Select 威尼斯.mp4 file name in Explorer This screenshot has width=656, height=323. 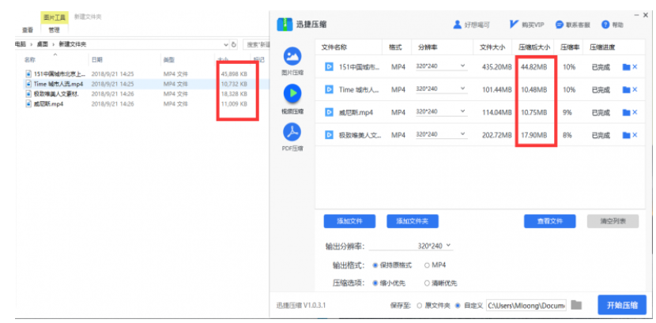(48, 103)
